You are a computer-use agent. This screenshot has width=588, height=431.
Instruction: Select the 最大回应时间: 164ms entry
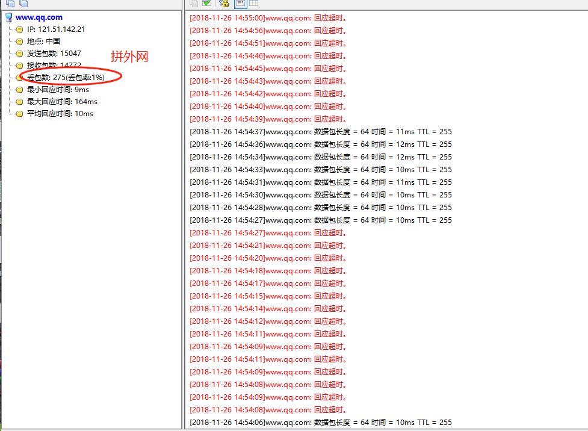click(x=62, y=102)
